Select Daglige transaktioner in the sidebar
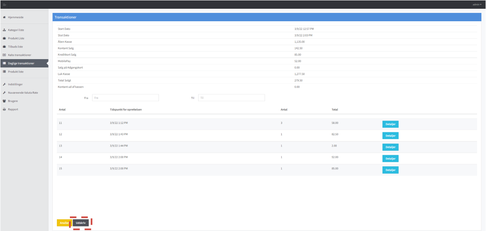The width and height of the screenshot is (486, 231). (x=21, y=63)
